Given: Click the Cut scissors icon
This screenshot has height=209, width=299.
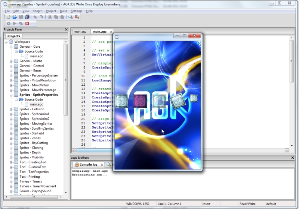Looking at the screenshot, I should [50, 17].
